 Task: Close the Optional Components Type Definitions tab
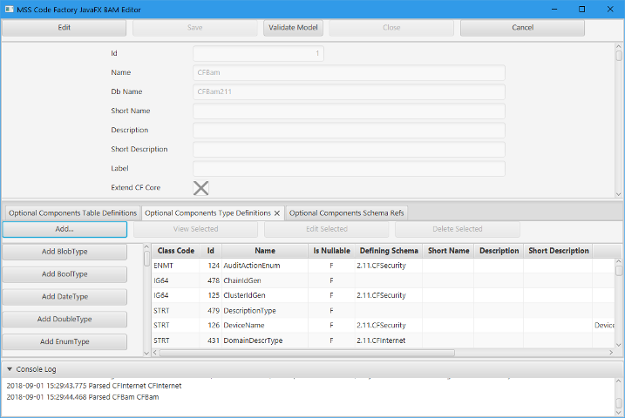[x=277, y=213]
